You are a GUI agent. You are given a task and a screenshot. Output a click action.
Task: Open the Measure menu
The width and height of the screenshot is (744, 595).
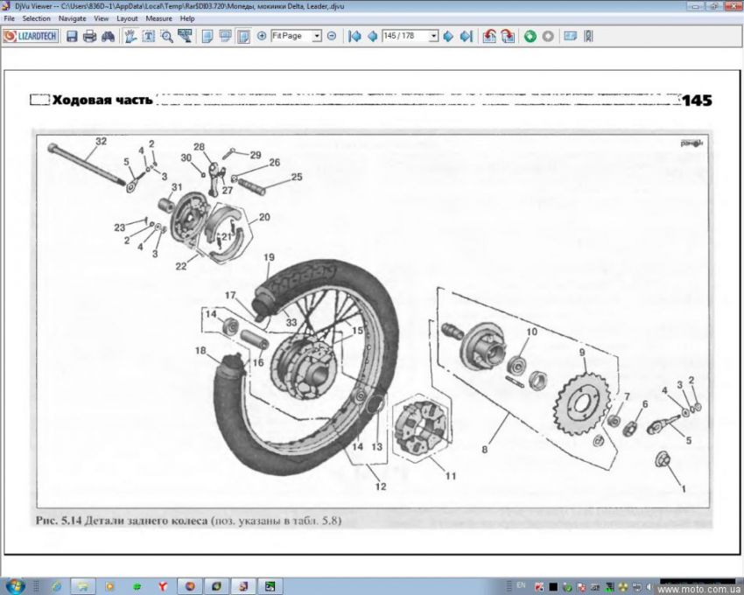(158, 18)
